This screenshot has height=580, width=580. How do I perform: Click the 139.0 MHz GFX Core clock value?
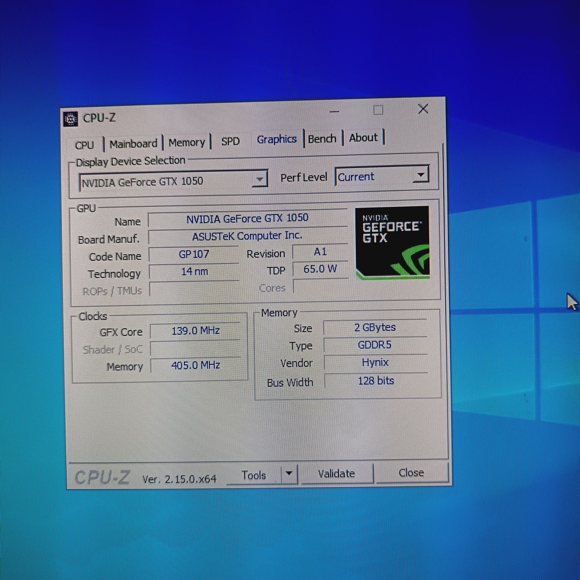click(x=196, y=331)
